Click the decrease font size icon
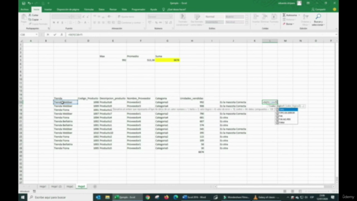Viewport: 357px width, 201px height. pyautogui.click(x=88, y=17)
